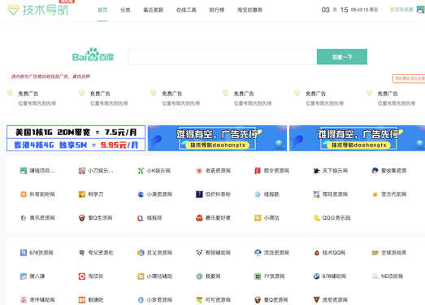
Task: Click the 科学刀 orange knife icon
Action: 82,194
